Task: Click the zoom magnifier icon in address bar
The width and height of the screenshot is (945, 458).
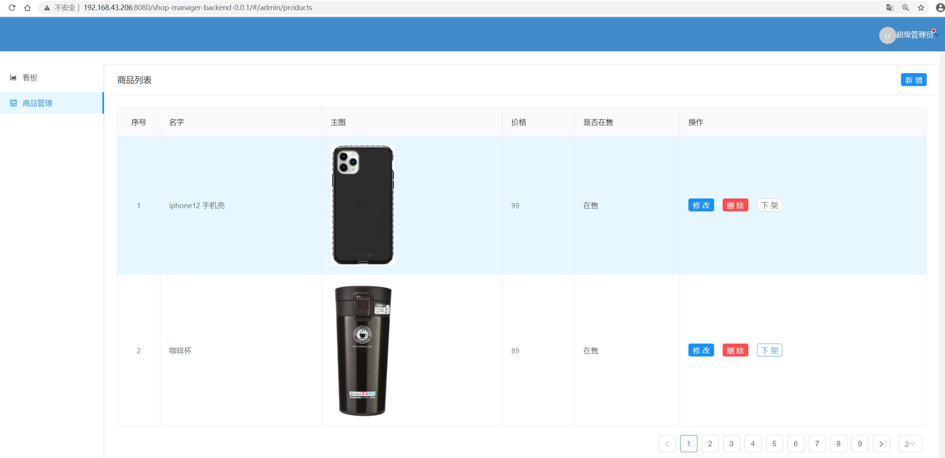Action: [905, 7]
